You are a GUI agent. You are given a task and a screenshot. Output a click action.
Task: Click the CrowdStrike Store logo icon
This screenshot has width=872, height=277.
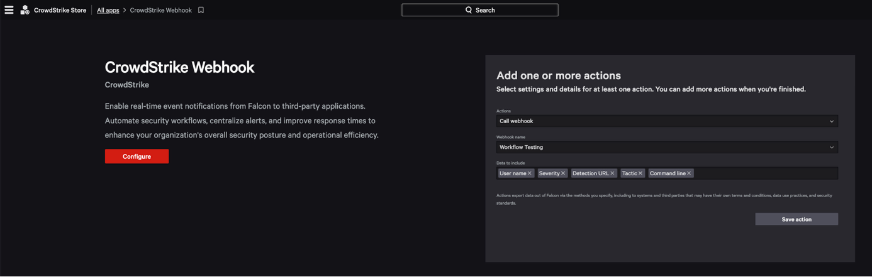coord(25,10)
